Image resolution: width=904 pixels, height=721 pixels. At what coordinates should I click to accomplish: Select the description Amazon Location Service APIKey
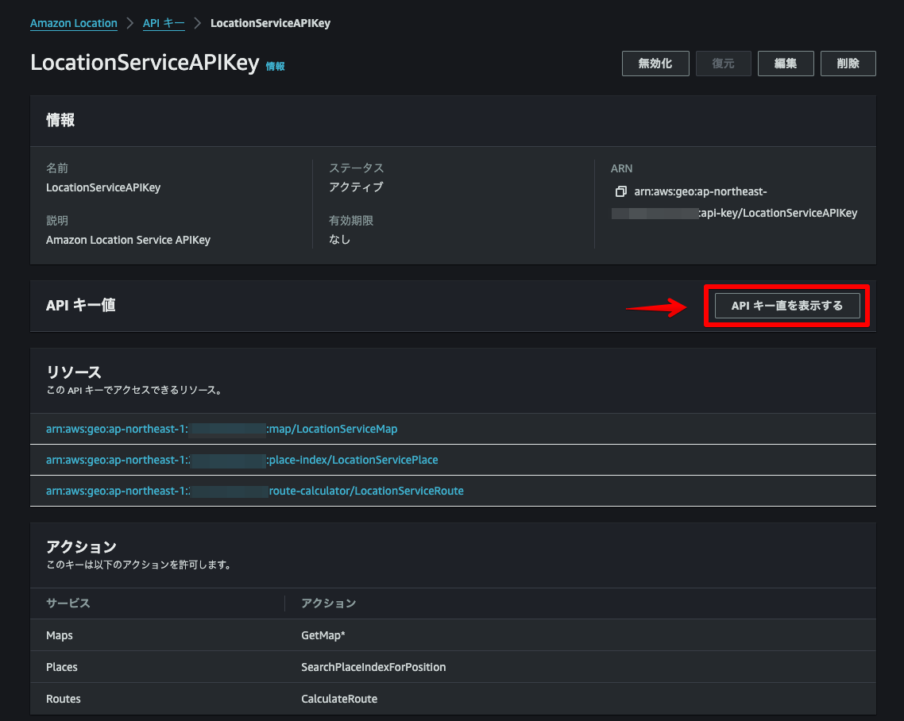point(128,240)
